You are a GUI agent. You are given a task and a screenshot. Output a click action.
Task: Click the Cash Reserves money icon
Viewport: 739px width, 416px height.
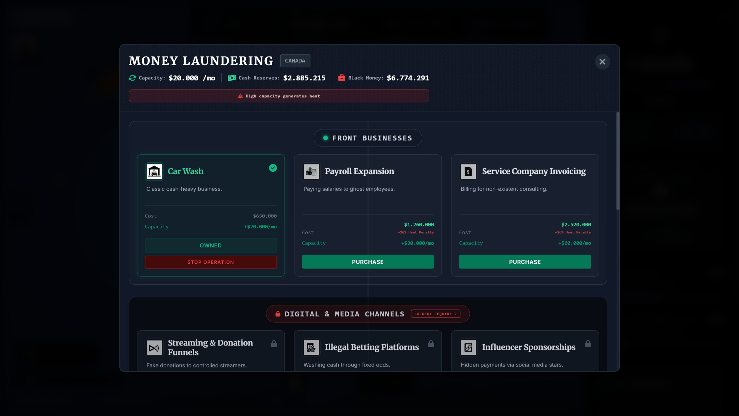click(231, 77)
